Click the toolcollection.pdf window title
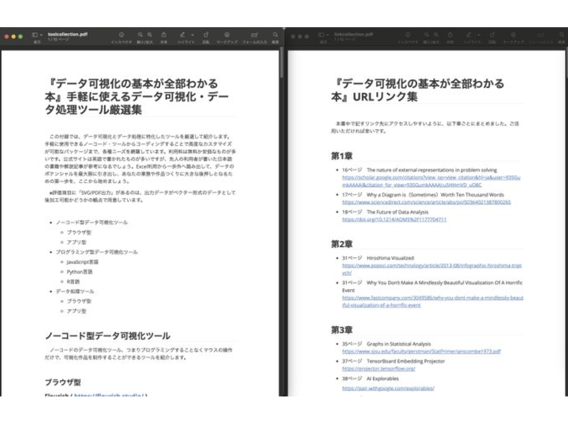This screenshot has width=568, height=426. [68, 34]
